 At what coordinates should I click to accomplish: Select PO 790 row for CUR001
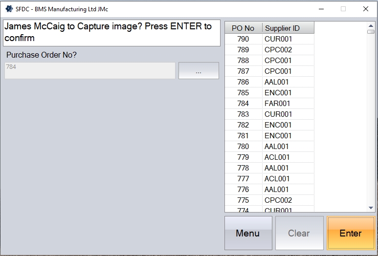click(x=269, y=39)
